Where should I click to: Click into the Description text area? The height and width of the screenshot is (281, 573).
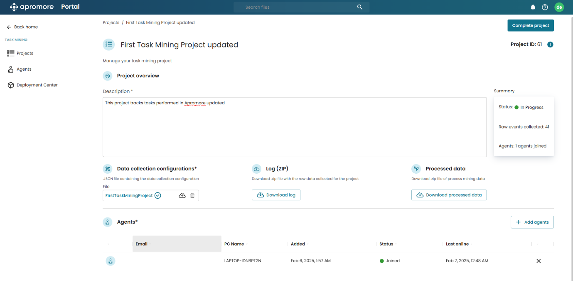tap(294, 129)
